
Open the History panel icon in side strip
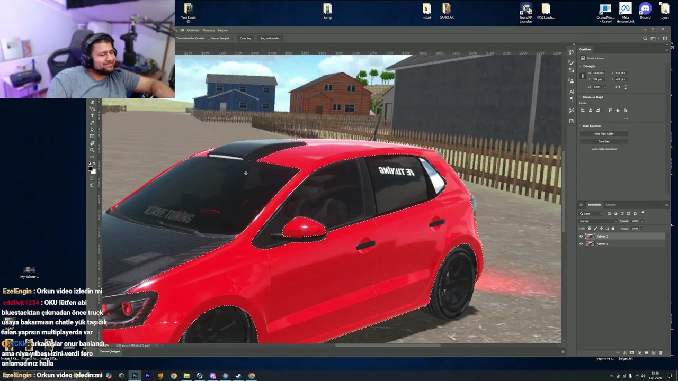(x=572, y=52)
